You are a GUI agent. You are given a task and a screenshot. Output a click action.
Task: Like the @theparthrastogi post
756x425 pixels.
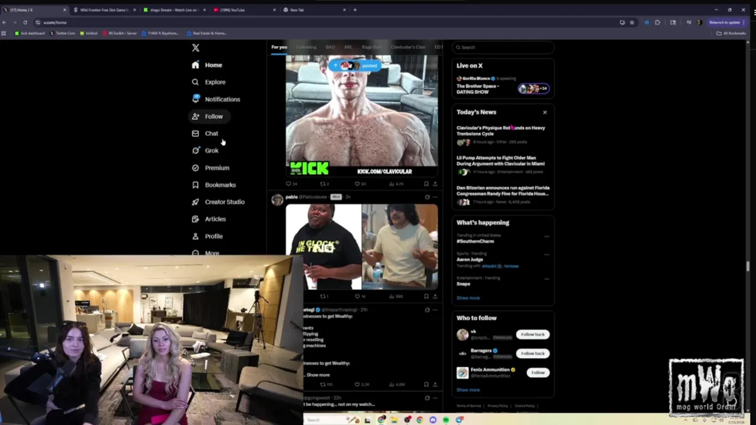coord(361,385)
